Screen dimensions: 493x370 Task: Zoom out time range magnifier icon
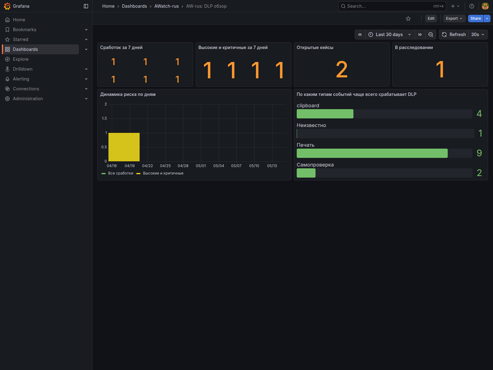(x=431, y=35)
